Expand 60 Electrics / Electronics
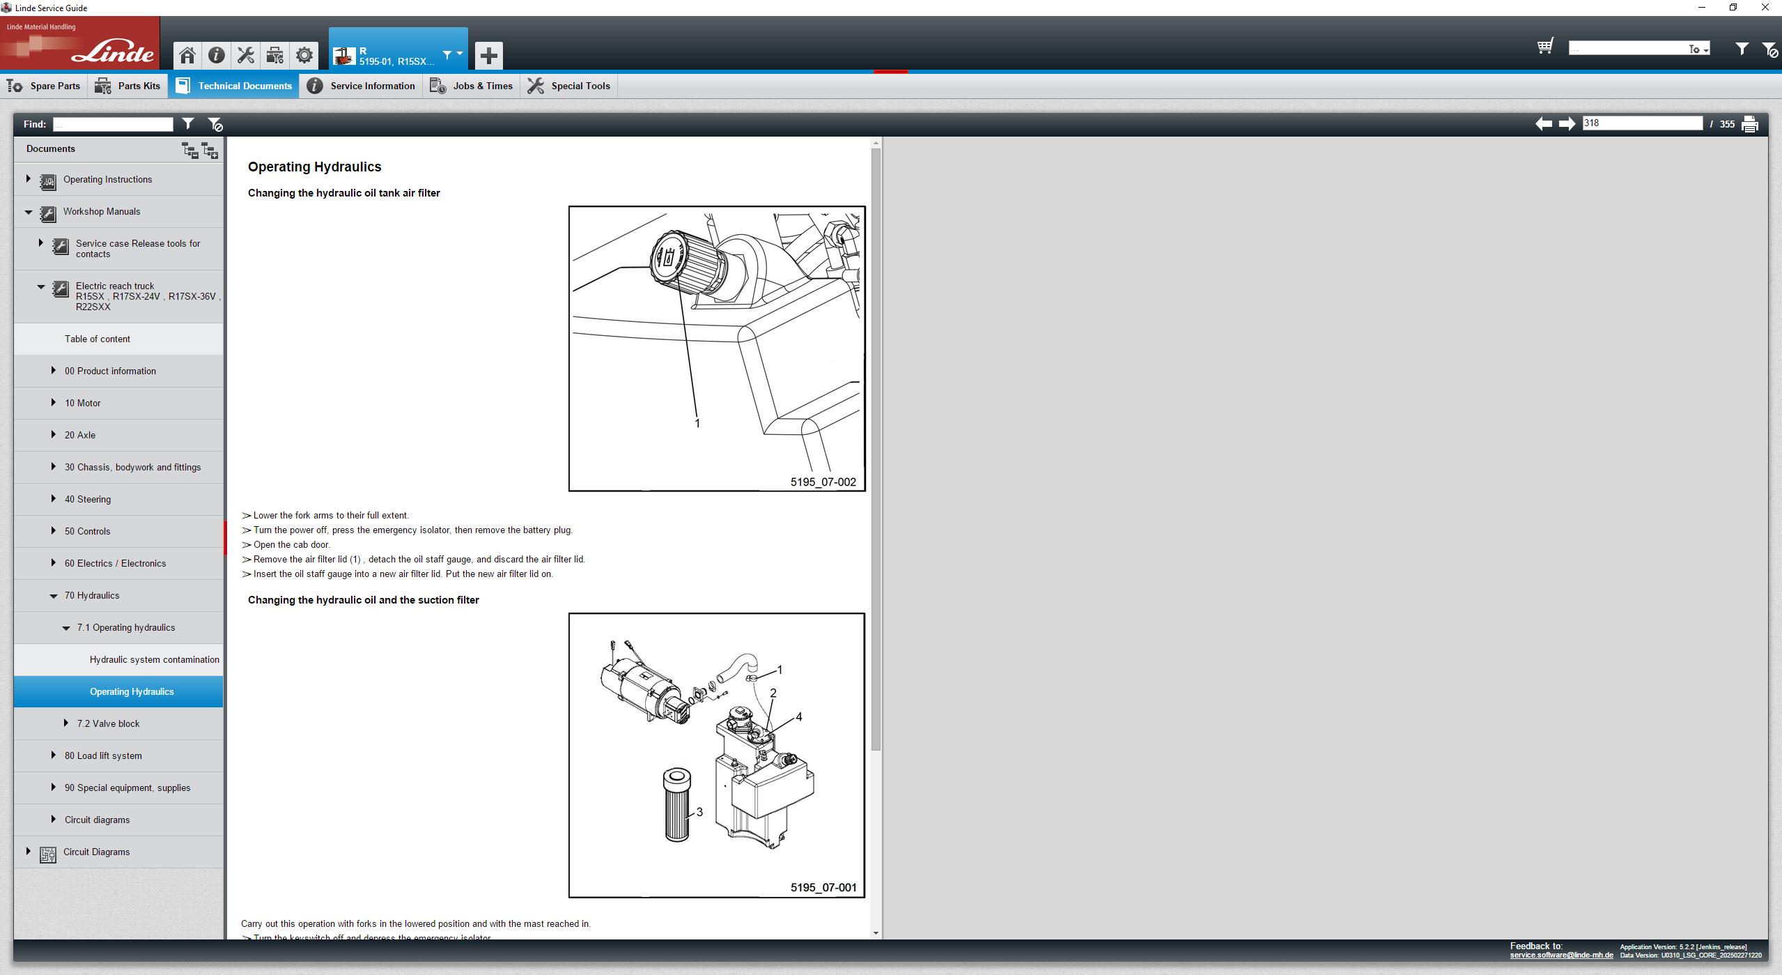 [53, 562]
